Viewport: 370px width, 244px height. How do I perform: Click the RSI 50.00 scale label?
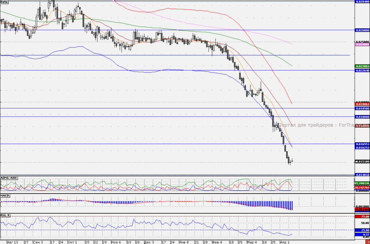click(x=365, y=223)
